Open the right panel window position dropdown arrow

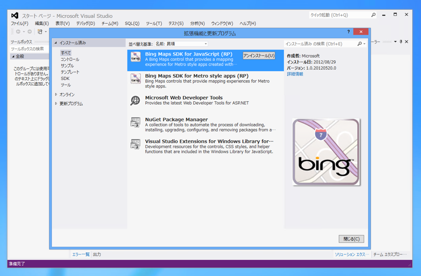pyautogui.click(x=395, y=42)
